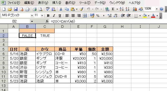This screenshot has height=91, width=167.
Task: Run the spelling check tool
Action: (48, 9)
